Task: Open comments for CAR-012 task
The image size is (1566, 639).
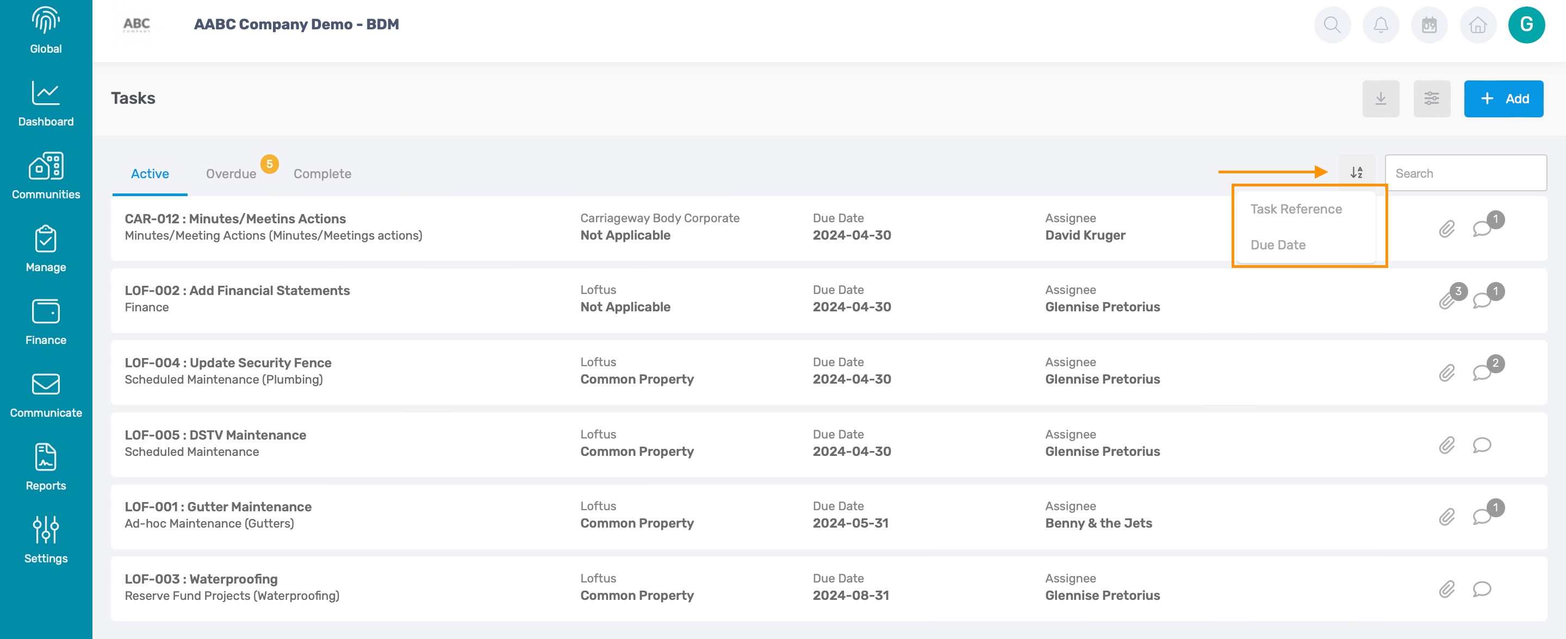Action: [1482, 229]
